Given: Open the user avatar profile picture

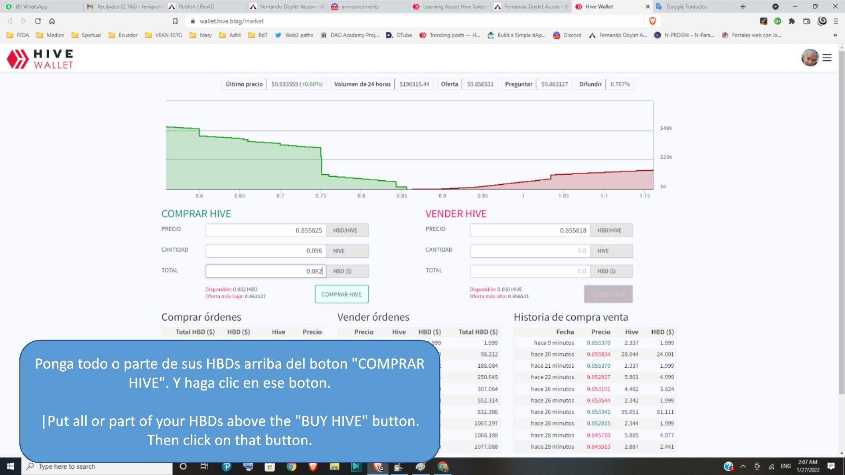Looking at the screenshot, I should coord(810,58).
